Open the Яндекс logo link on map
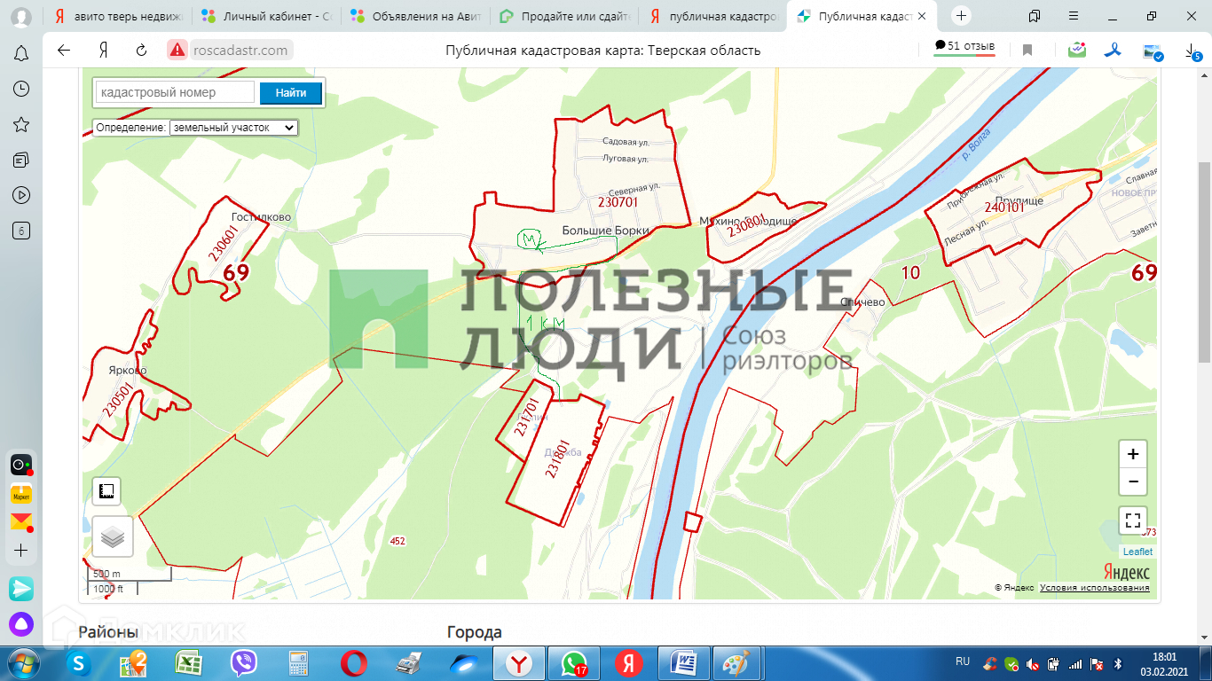Image resolution: width=1212 pixels, height=681 pixels. [1127, 572]
